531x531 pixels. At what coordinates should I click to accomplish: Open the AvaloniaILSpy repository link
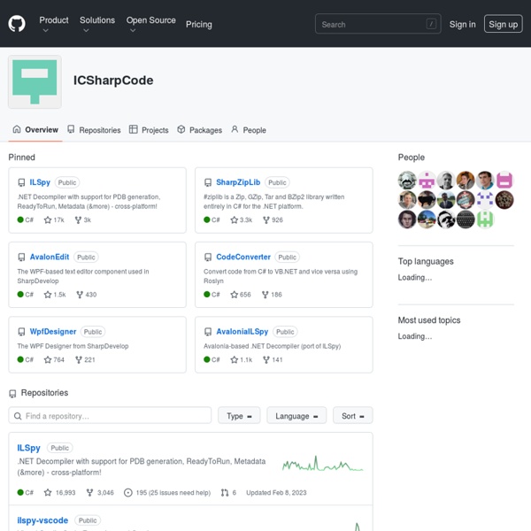[x=242, y=331]
